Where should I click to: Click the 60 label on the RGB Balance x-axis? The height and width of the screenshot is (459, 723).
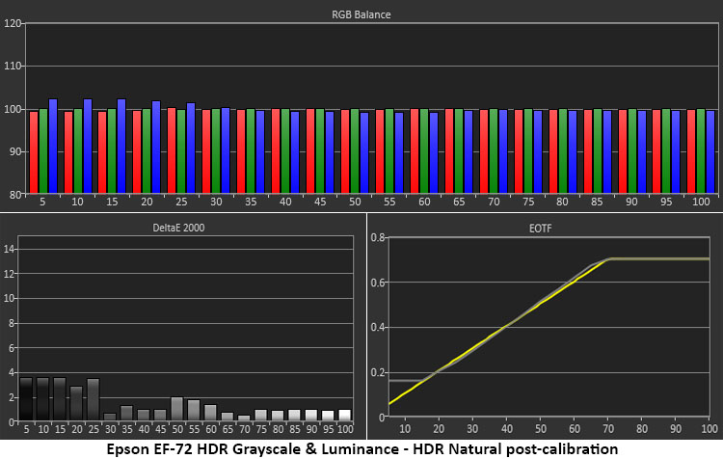(424, 204)
